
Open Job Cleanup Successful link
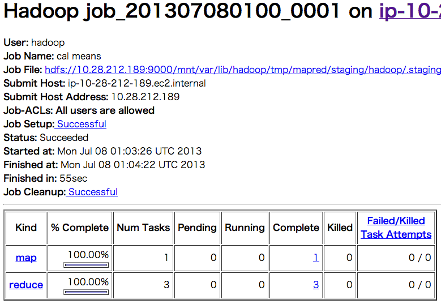93,192
